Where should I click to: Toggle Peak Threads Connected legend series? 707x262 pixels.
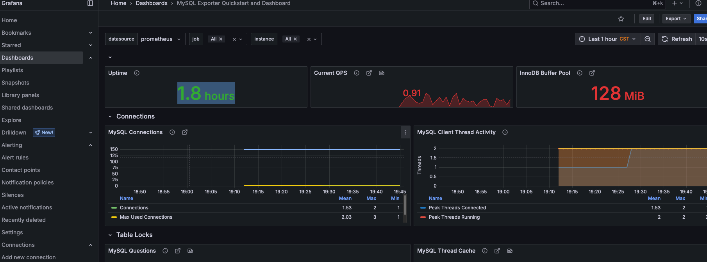457,208
